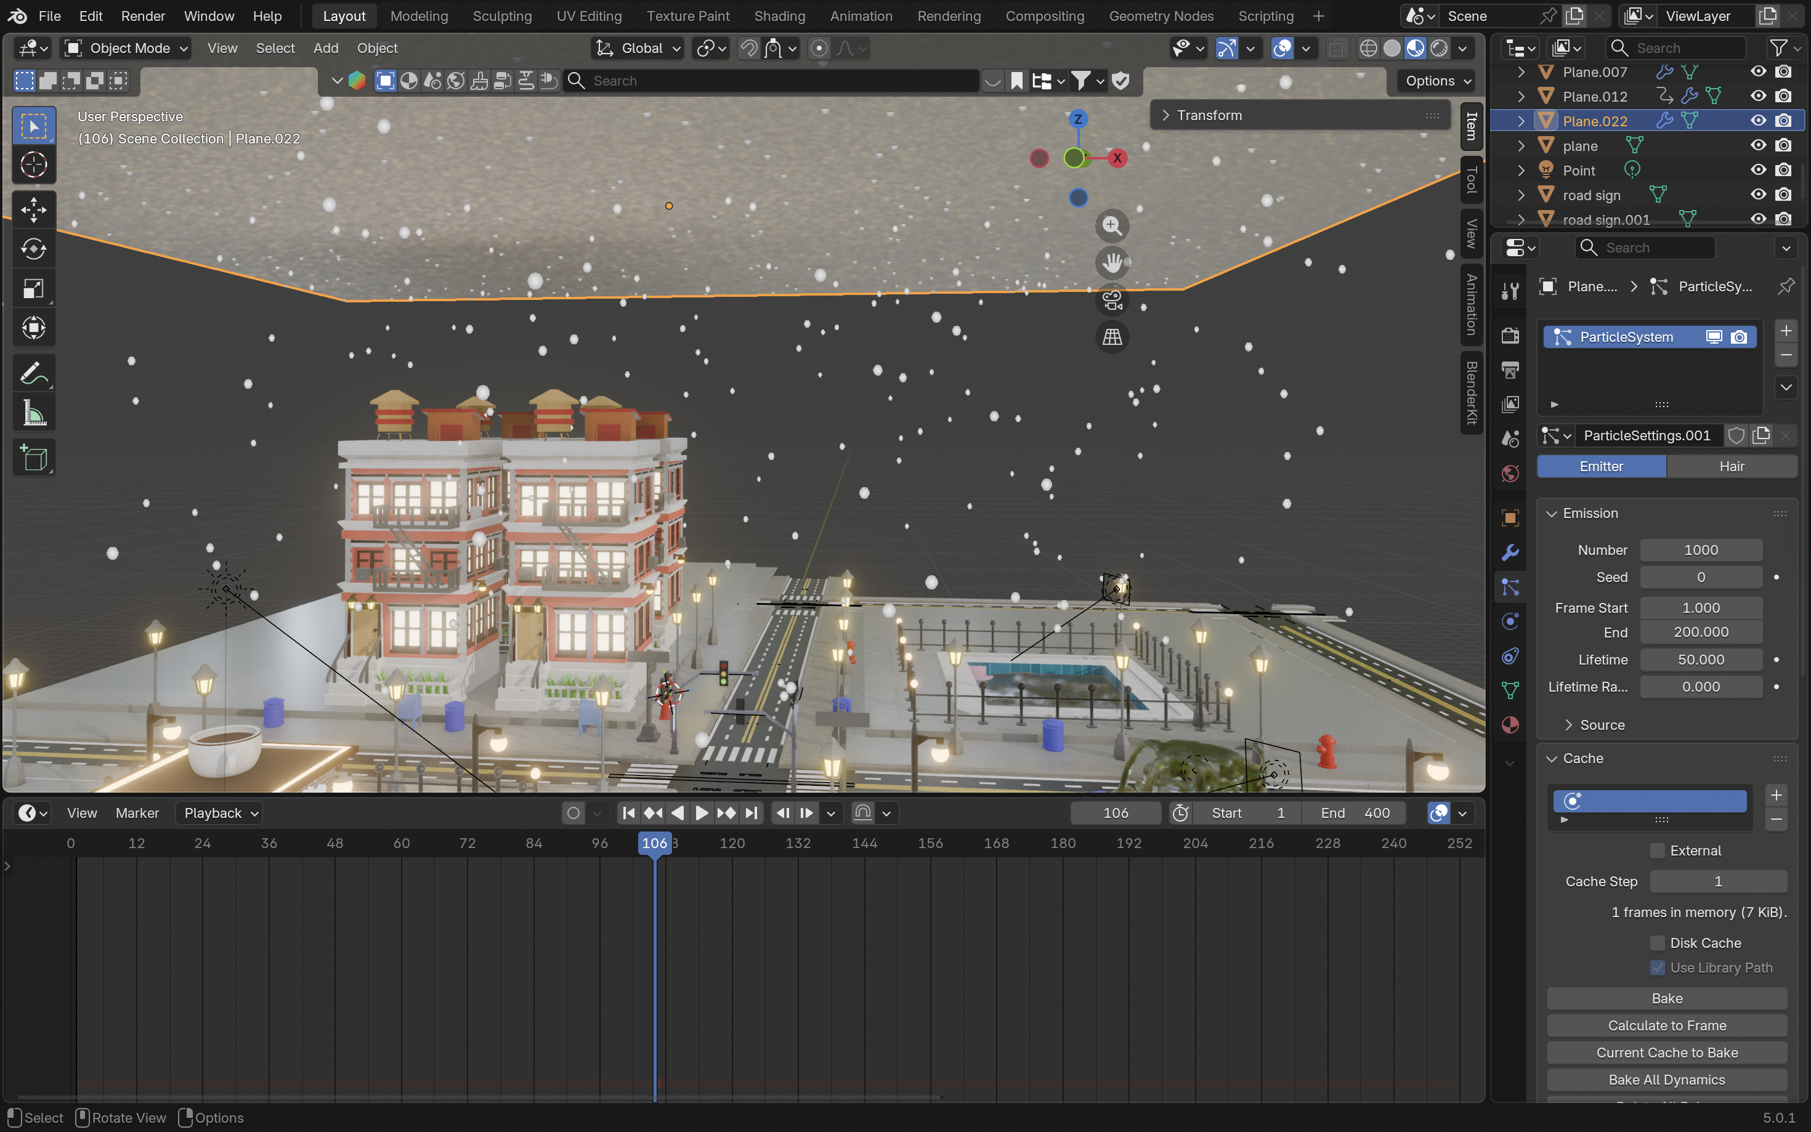Open the BlenderKit sidebar tab
The height and width of the screenshot is (1132, 1811).
1471,392
